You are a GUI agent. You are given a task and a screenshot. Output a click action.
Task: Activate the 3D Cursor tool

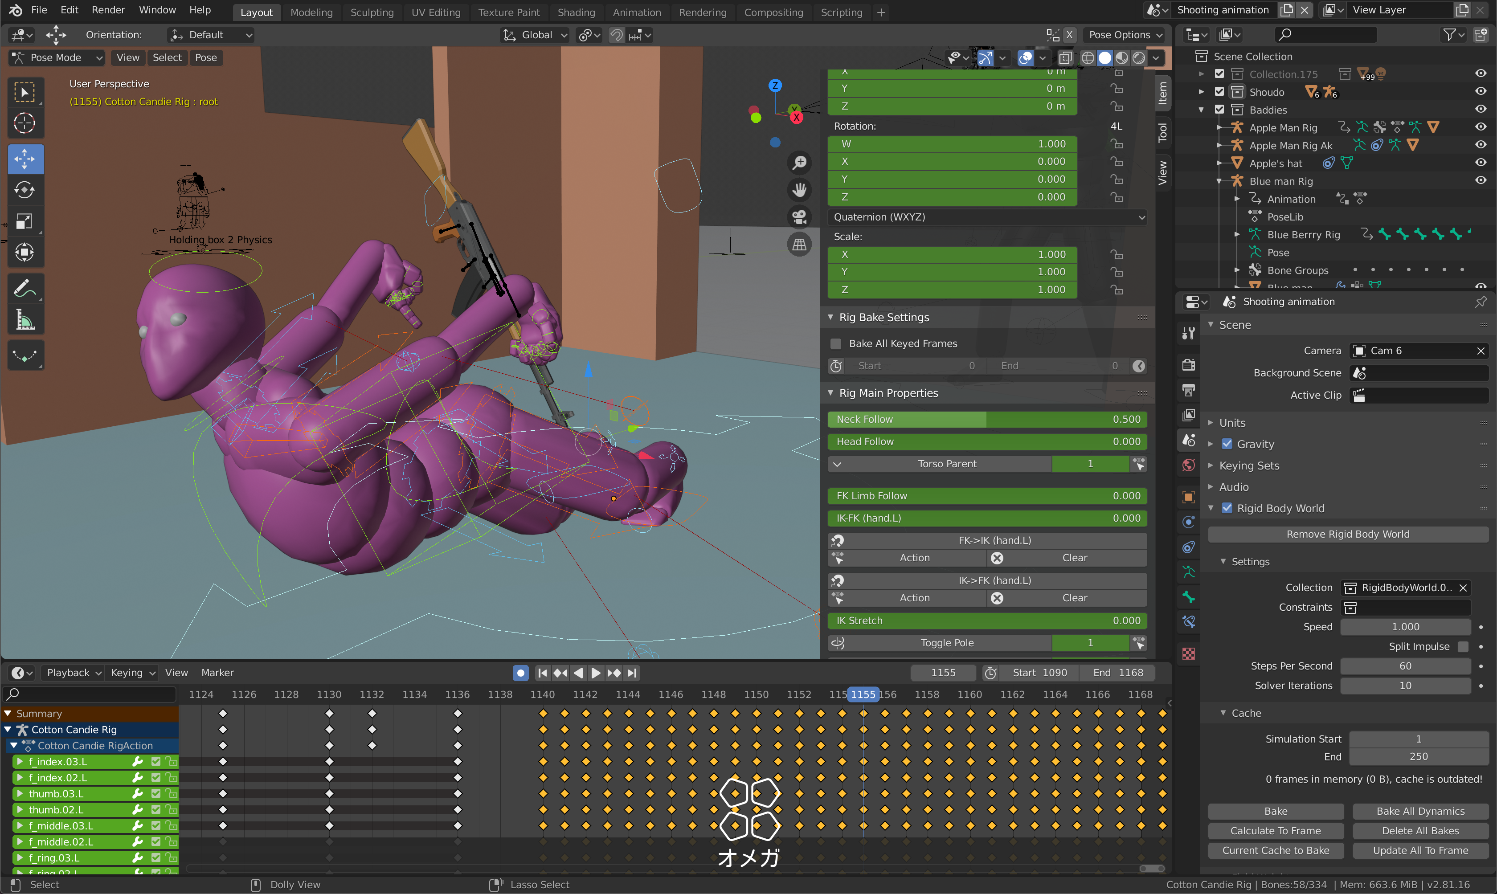(x=25, y=123)
